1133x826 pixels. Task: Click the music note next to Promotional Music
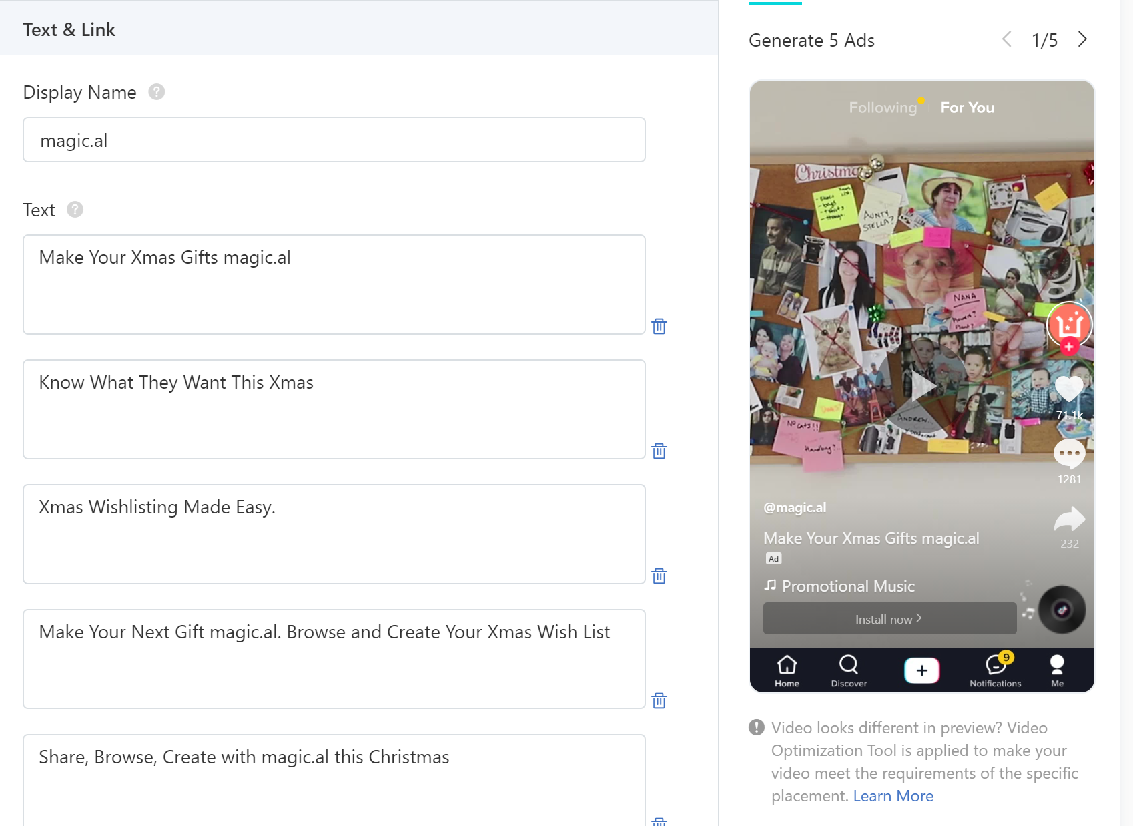770,586
